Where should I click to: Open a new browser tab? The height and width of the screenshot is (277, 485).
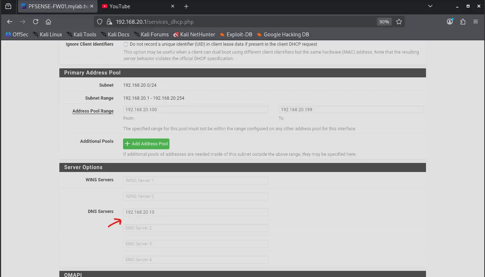[x=186, y=6]
